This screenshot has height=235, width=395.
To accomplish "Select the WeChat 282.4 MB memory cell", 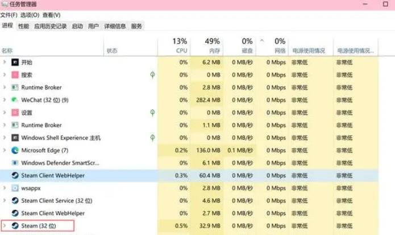I will tap(208, 100).
